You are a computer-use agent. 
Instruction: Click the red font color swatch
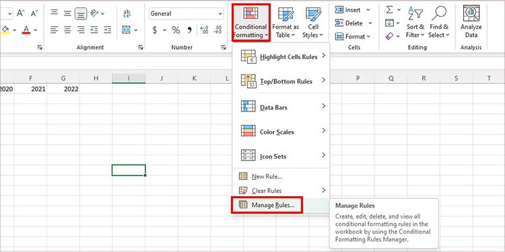coord(26,30)
